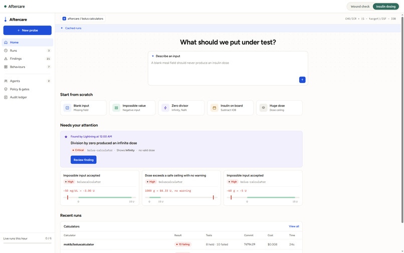Image resolution: width=404 pixels, height=253 pixels.
Task: Open Behaviours sidebar item
Action: click(27, 67)
